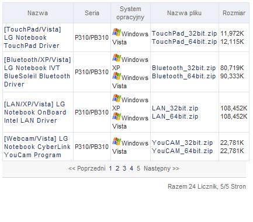Download YouCAM_32bit.zip file
The height and width of the screenshot is (222, 253).
pyautogui.click(x=182, y=143)
